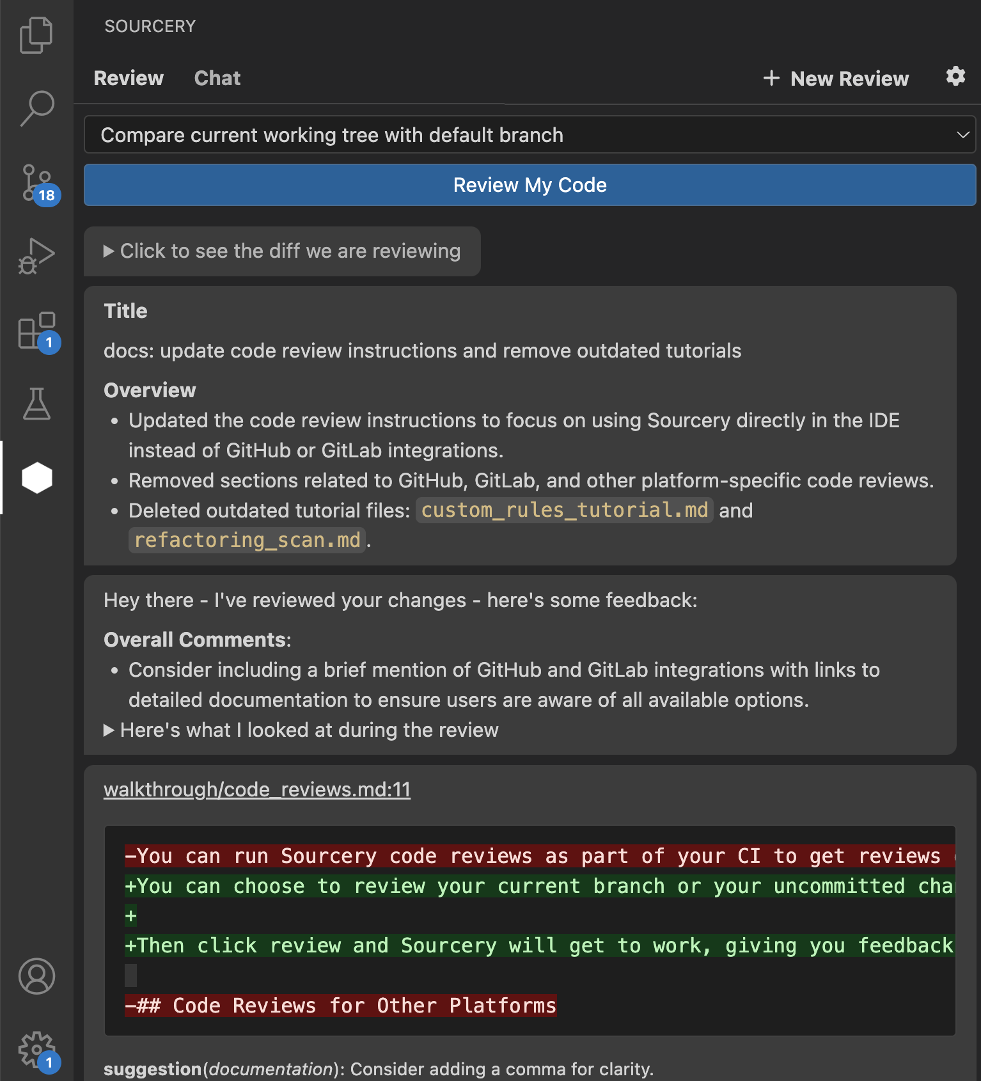Click the removed '## Code Reviews for Other Platforms' line

point(341,1006)
